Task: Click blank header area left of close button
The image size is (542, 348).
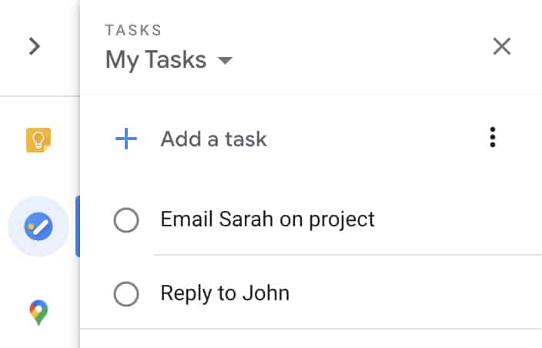Action: 362,46
